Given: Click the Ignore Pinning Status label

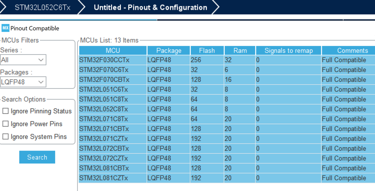Looking at the screenshot, I should pos(41,111).
